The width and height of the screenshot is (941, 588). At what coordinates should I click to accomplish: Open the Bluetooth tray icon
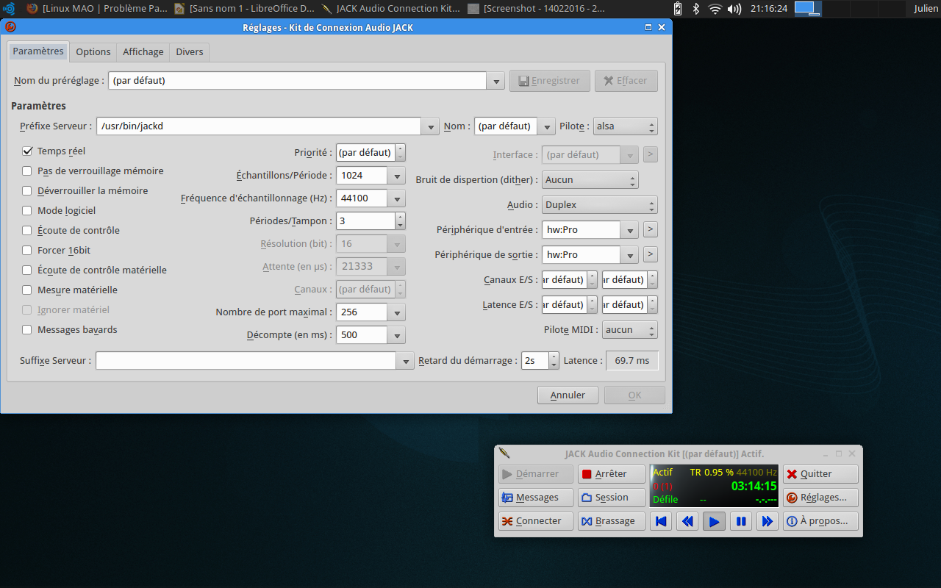pos(695,9)
